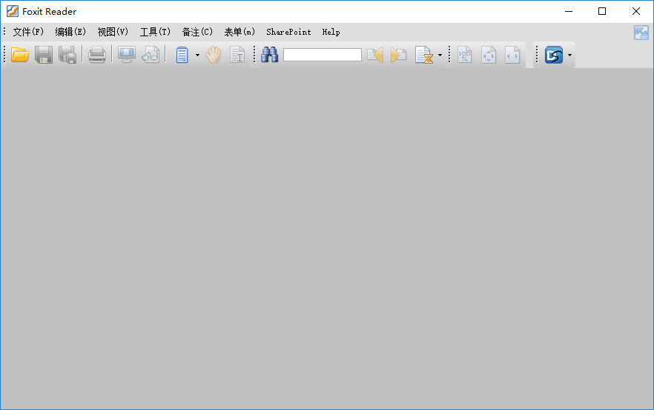
Task: Open the 备注(C) menu
Action: tap(197, 32)
